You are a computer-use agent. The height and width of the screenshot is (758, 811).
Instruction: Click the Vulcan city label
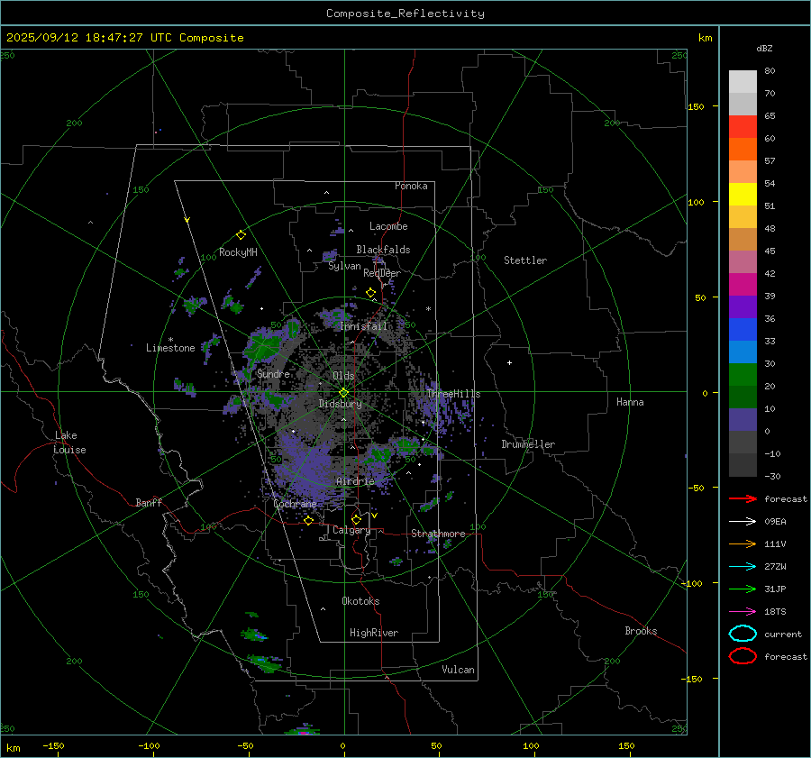459,670
